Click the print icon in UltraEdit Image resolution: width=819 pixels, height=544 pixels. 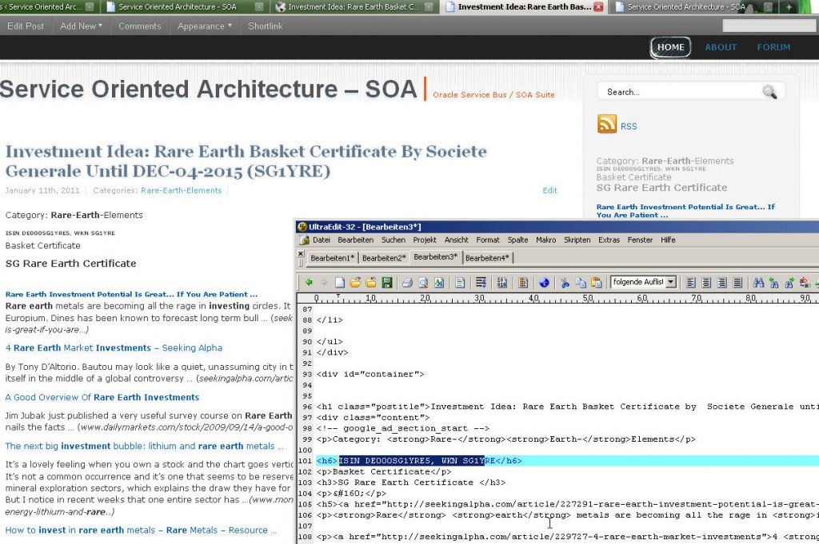407,282
